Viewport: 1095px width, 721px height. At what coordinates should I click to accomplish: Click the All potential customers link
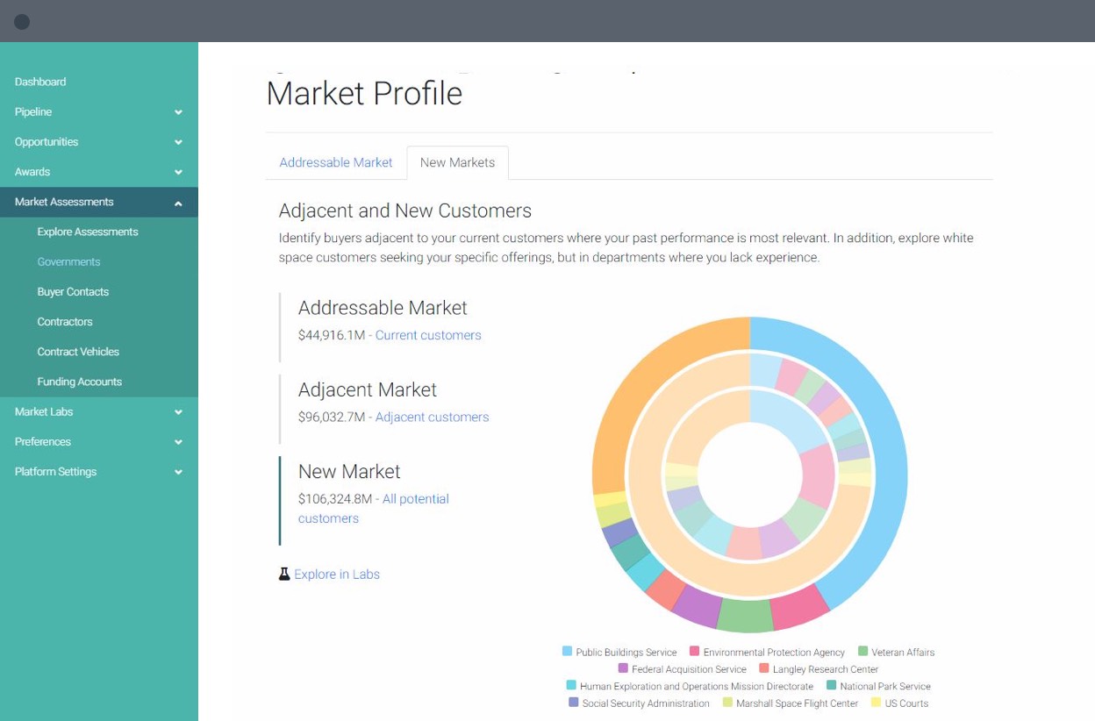[x=416, y=499]
